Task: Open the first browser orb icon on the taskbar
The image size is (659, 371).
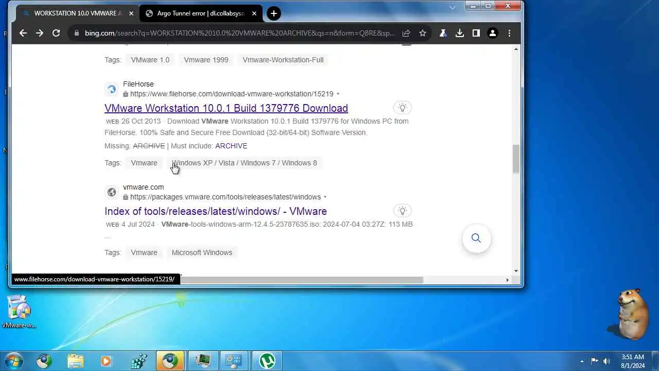Action: pyautogui.click(x=44, y=361)
